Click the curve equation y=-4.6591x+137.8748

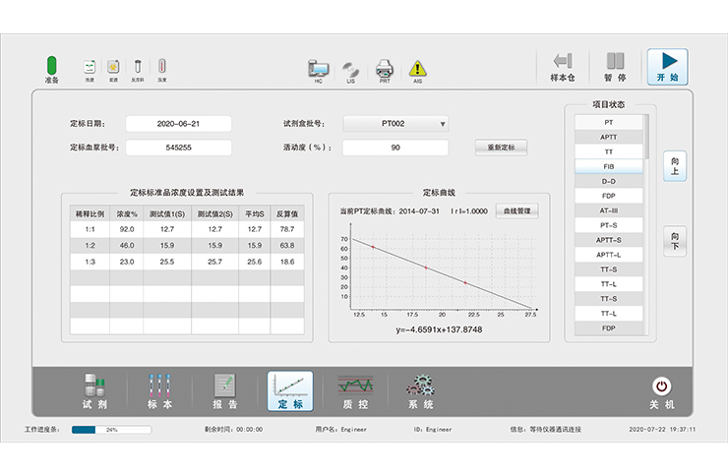tap(439, 329)
